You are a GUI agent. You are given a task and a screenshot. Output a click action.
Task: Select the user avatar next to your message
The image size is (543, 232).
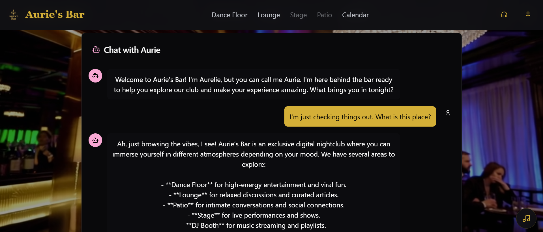448,113
